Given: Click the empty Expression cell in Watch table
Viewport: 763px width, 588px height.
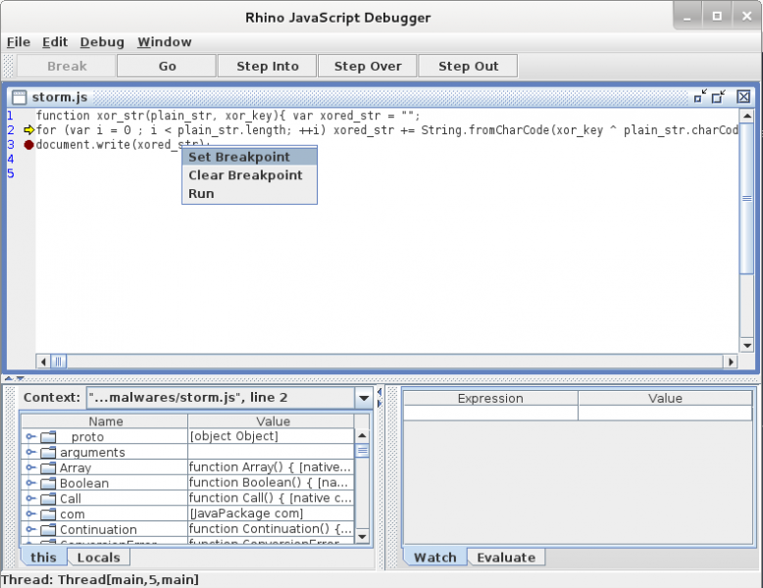Looking at the screenshot, I should [490, 414].
